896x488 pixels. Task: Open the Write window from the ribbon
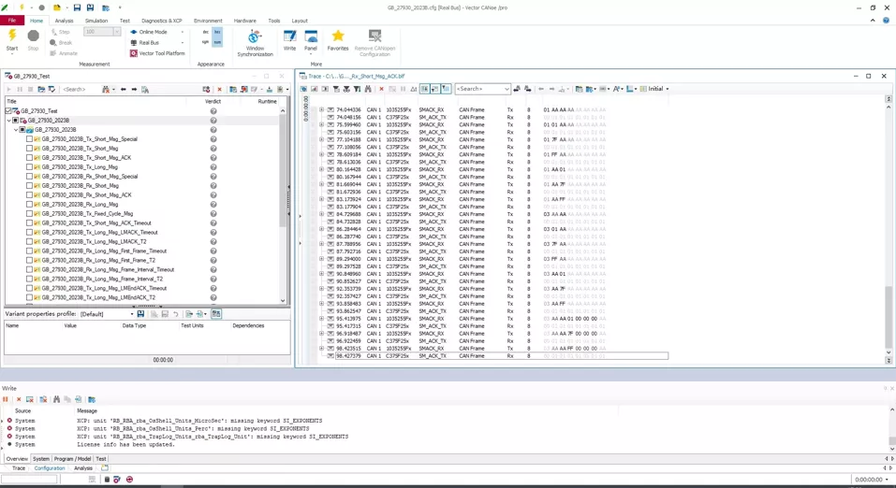tap(289, 40)
